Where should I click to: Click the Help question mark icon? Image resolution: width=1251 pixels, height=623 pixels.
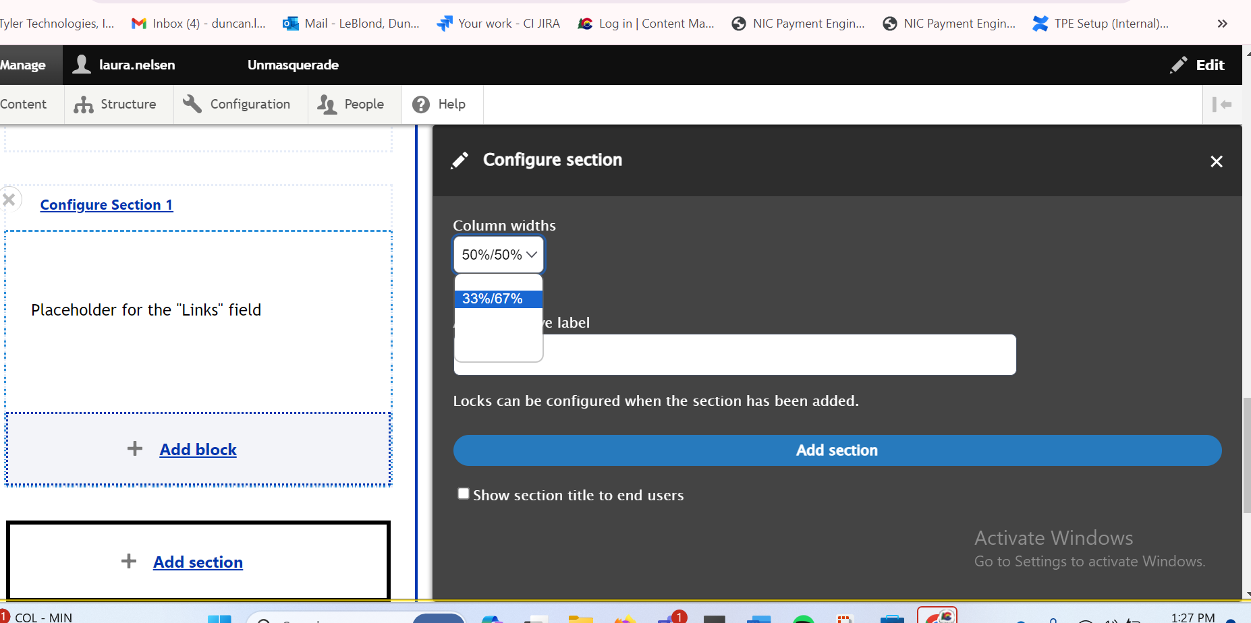point(421,105)
